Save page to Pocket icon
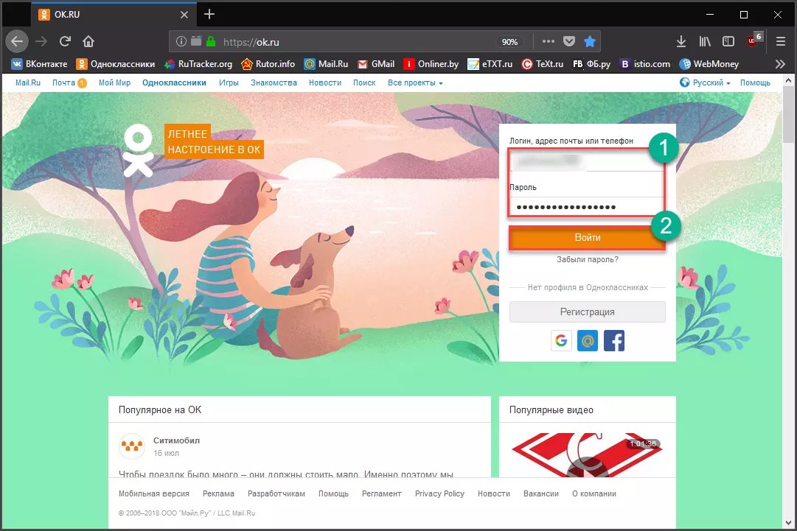This screenshot has height=531, width=797. (x=568, y=42)
